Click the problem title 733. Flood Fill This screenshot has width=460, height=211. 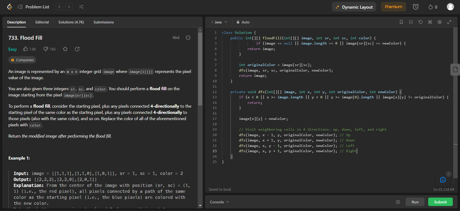[25, 38]
